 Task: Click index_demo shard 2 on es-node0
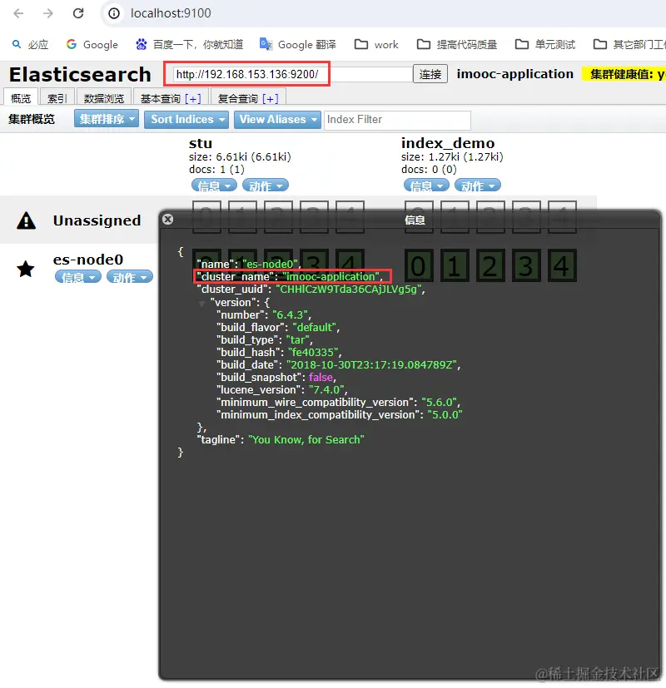pyautogui.click(x=490, y=265)
